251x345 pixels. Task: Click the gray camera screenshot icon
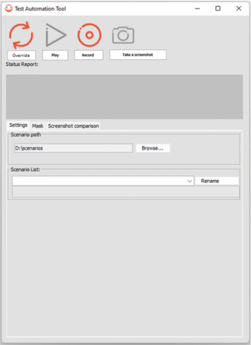point(123,35)
